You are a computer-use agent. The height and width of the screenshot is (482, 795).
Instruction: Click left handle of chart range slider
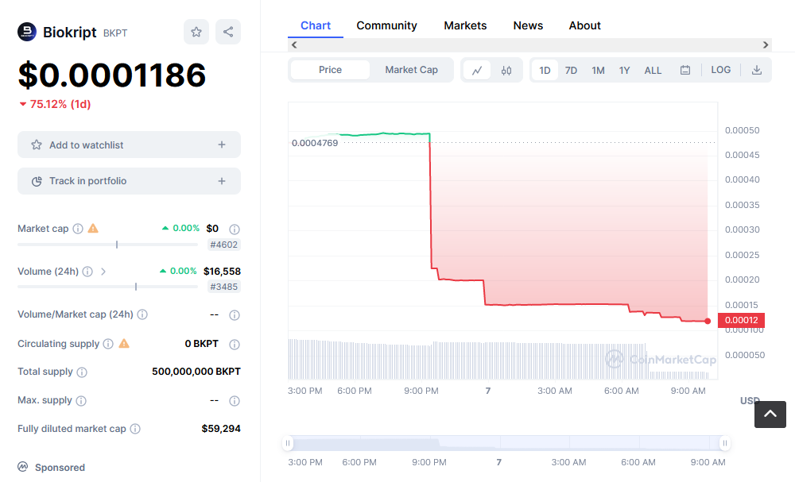coord(288,444)
